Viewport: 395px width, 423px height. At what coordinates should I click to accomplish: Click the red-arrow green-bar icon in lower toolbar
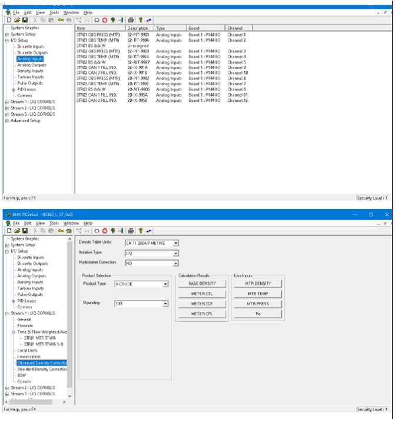(121, 231)
